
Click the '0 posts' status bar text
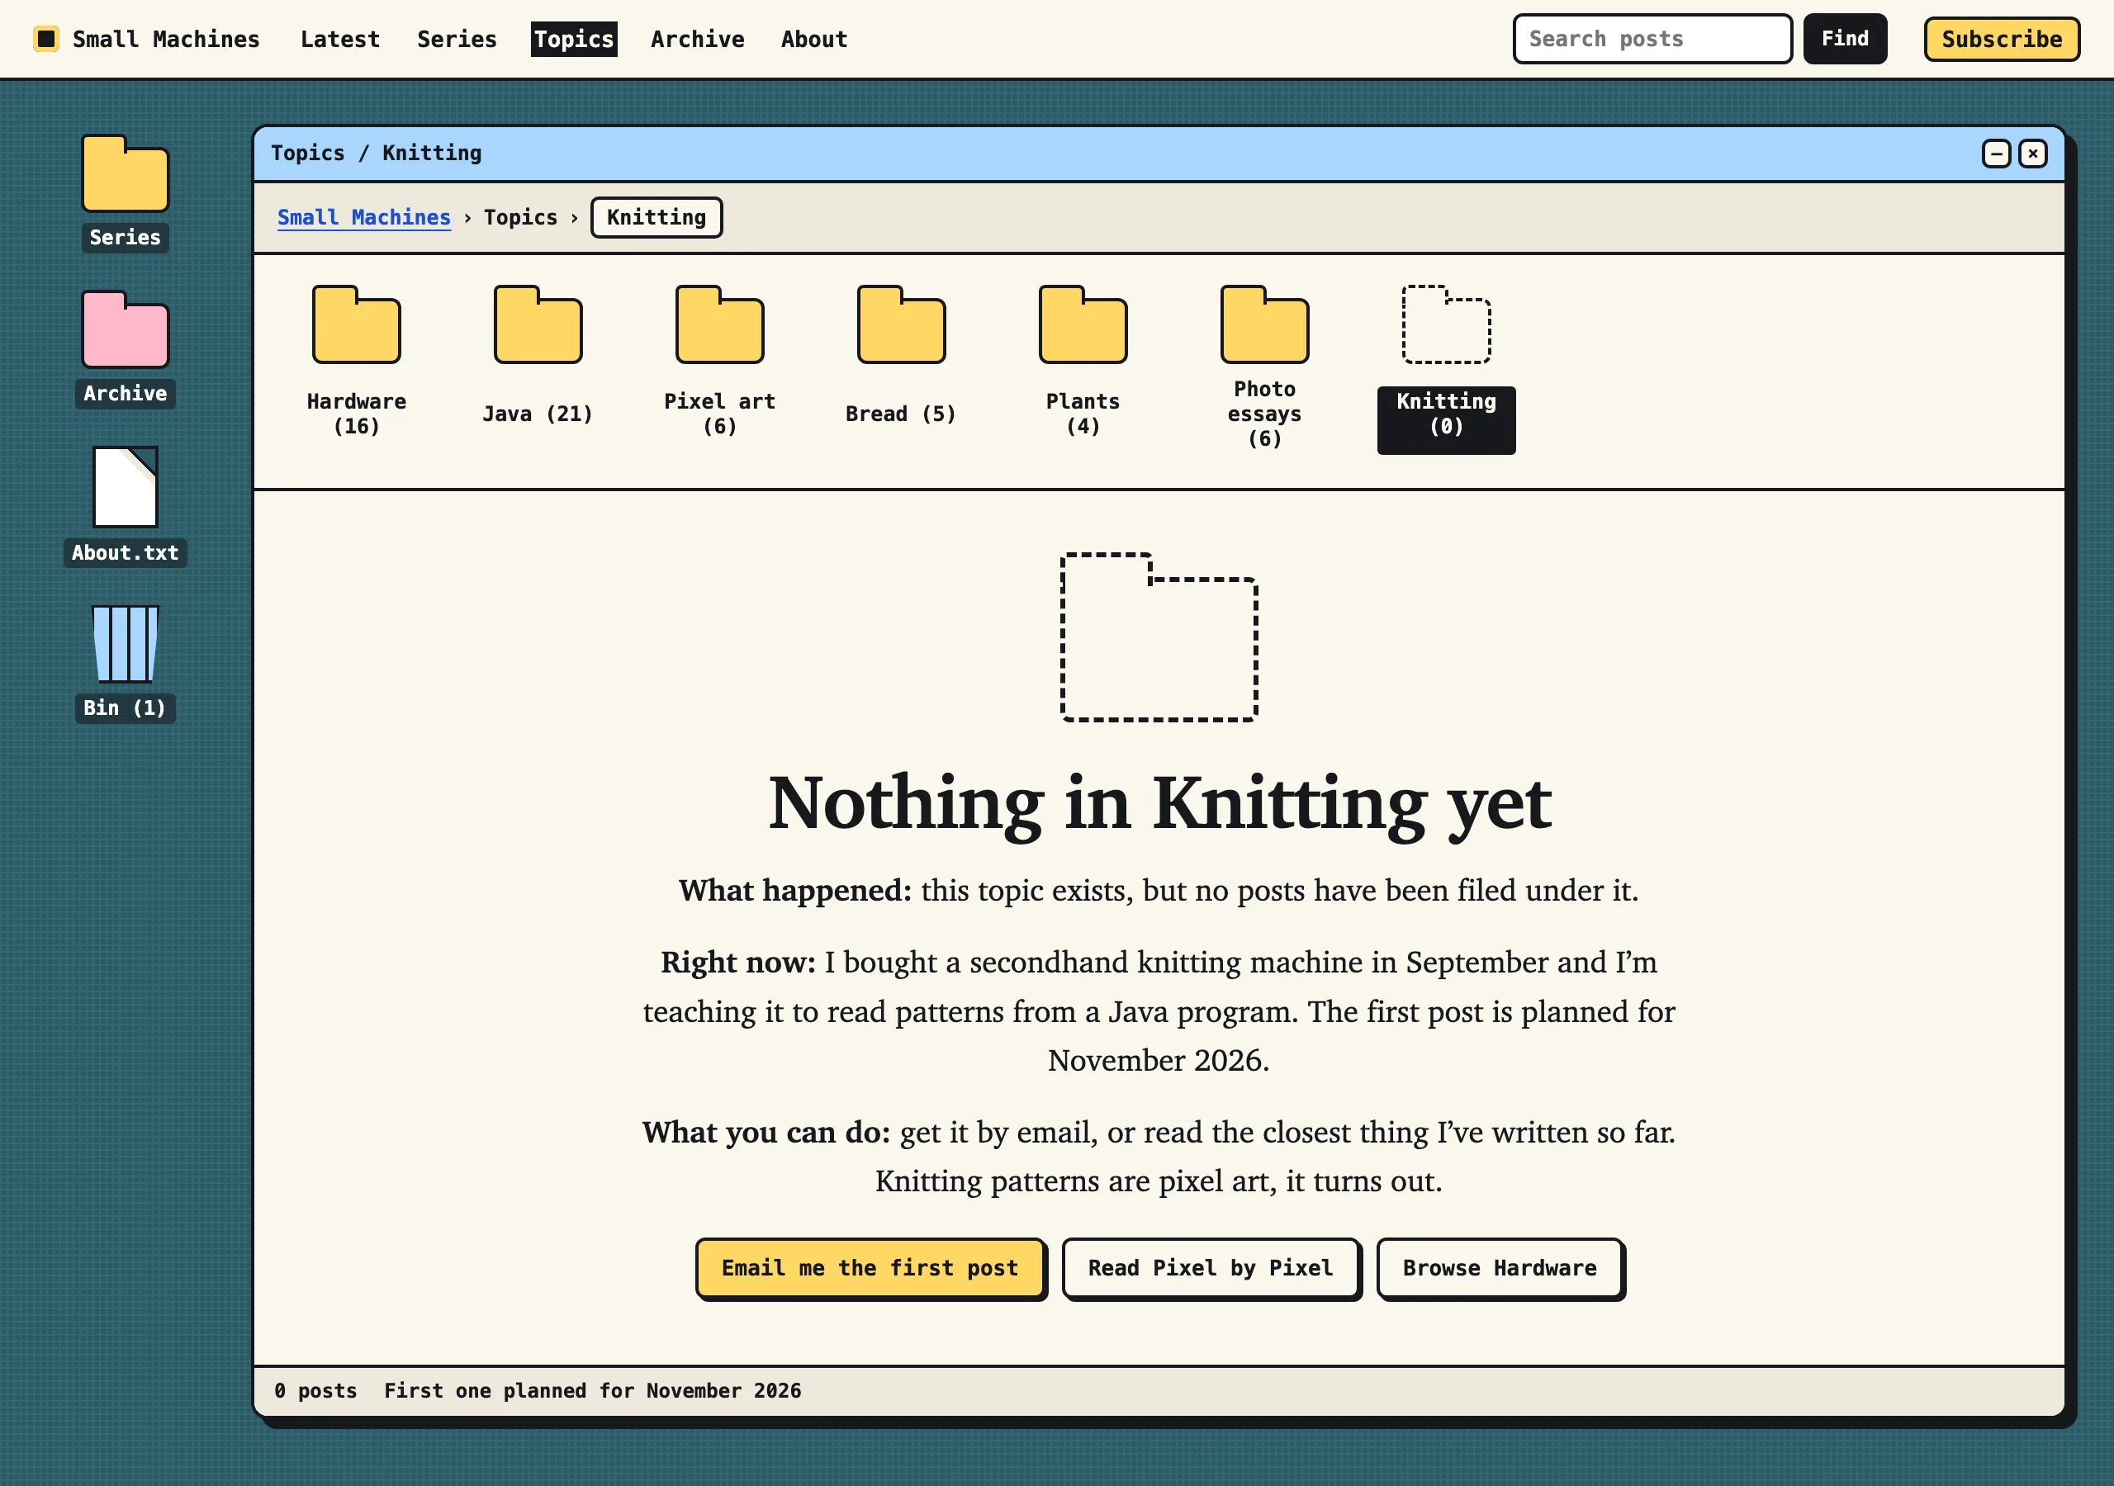click(x=315, y=1390)
